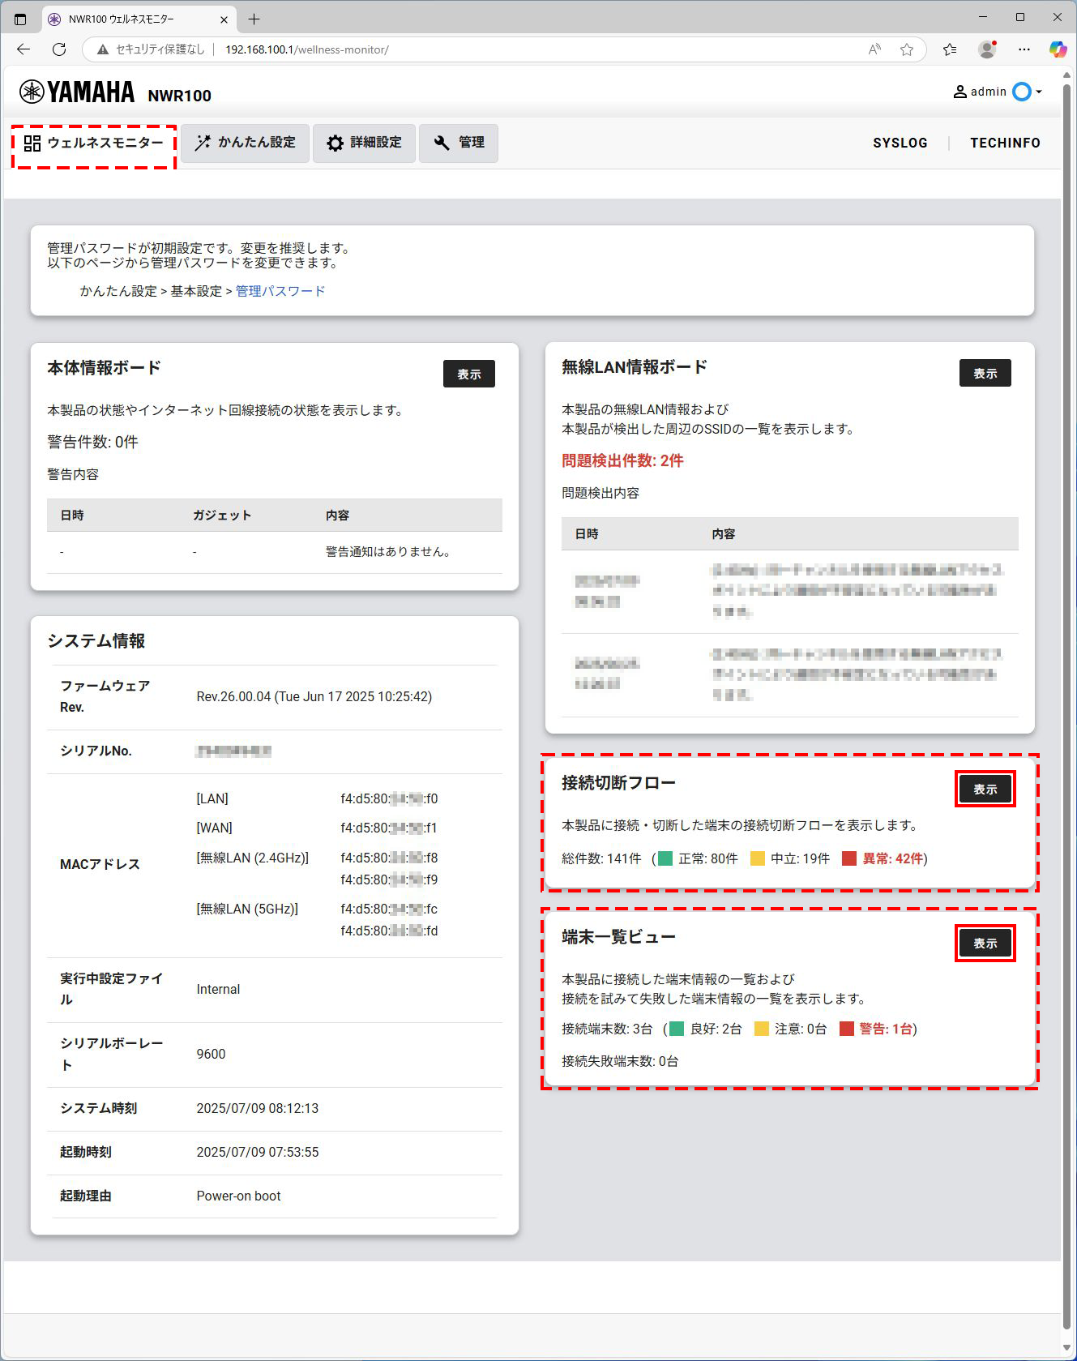Click the read aloud icon
This screenshot has width=1077, height=1361.
click(x=874, y=49)
